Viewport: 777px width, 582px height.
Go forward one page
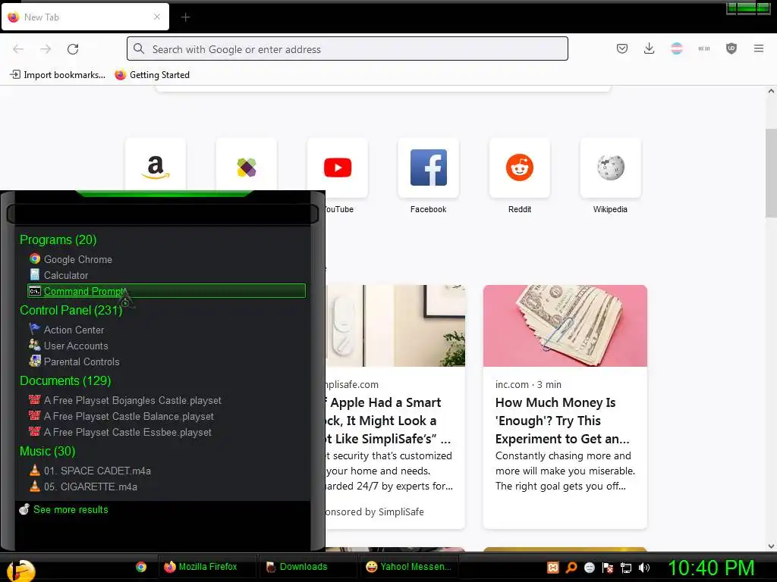[x=46, y=49]
